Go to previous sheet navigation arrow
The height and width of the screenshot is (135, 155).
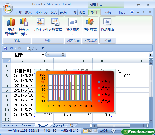point(9,126)
